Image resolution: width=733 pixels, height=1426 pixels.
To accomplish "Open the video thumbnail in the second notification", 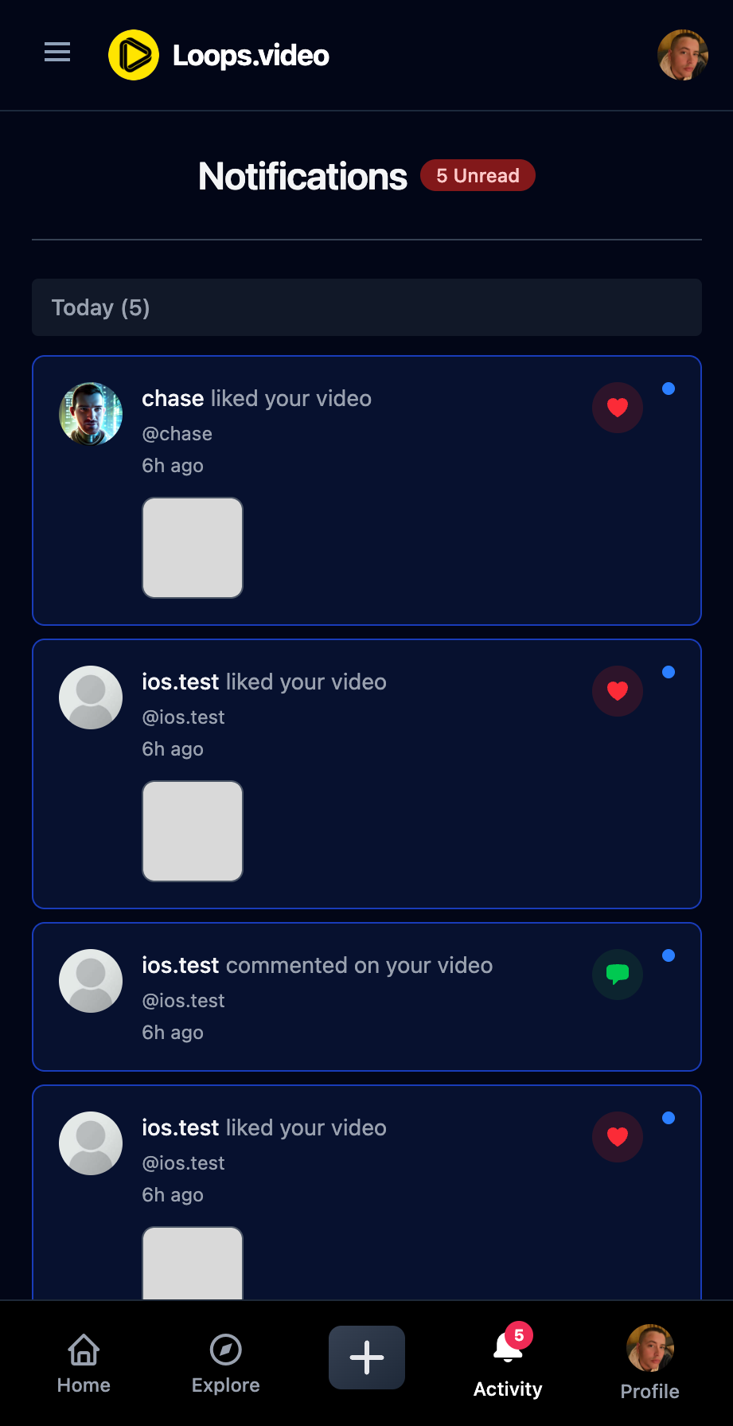I will [193, 831].
